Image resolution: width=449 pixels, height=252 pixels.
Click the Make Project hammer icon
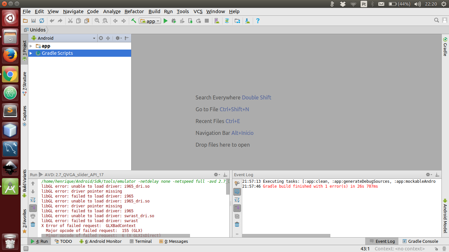134,21
